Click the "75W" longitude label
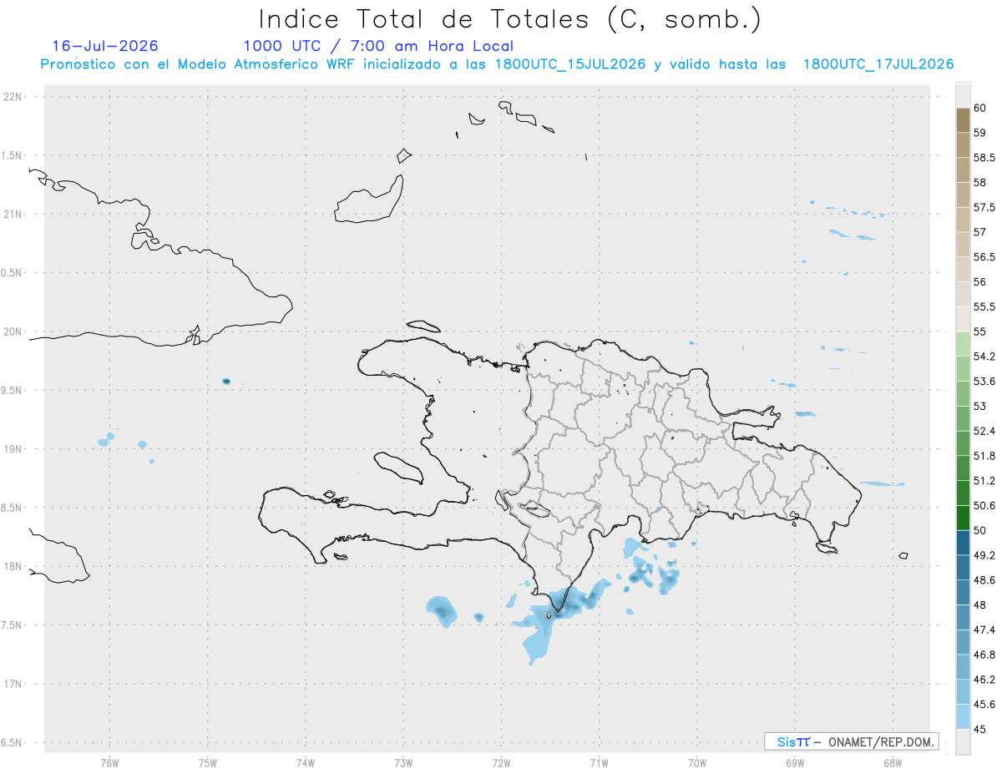The height and width of the screenshot is (774, 1002). click(x=207, y=763)
